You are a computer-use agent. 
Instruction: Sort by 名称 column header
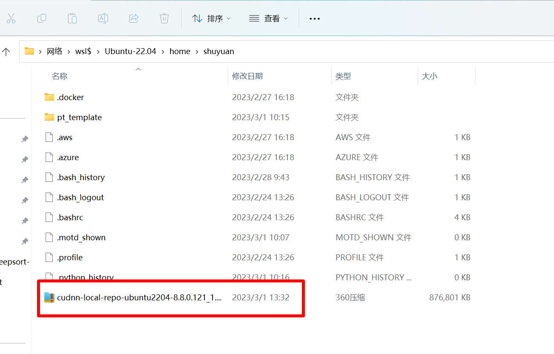coord(60,76)
